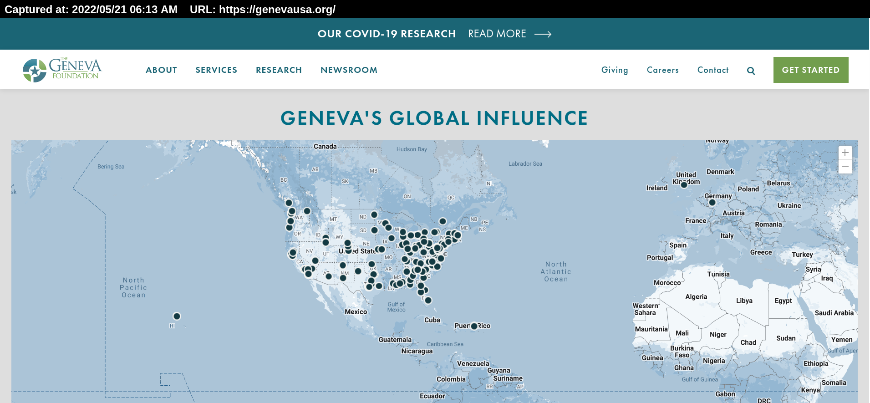Select the Hawaii map marker
870x403 pixels.
[x=177, y=316]
